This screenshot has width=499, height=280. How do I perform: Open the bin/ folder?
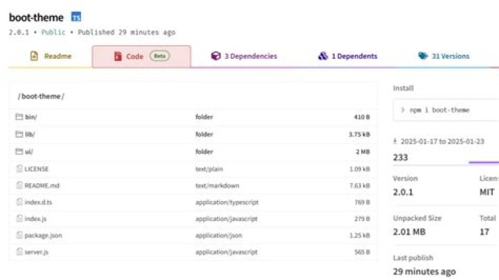pos(31,116)
